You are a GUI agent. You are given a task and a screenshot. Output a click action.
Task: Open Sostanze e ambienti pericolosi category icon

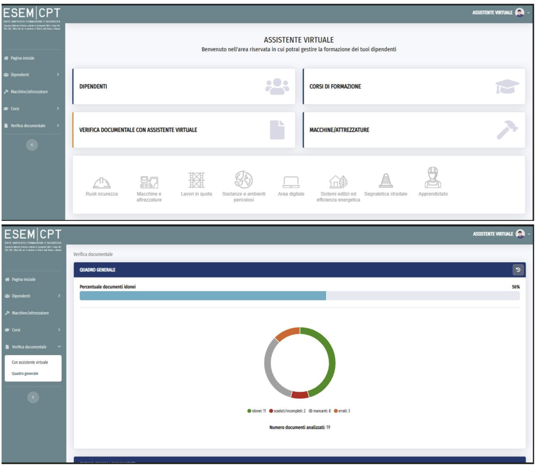(x=244, y=180)
